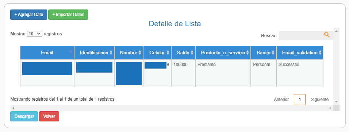Sort the Nombre column
349x132 pixels.
point(140,53)
